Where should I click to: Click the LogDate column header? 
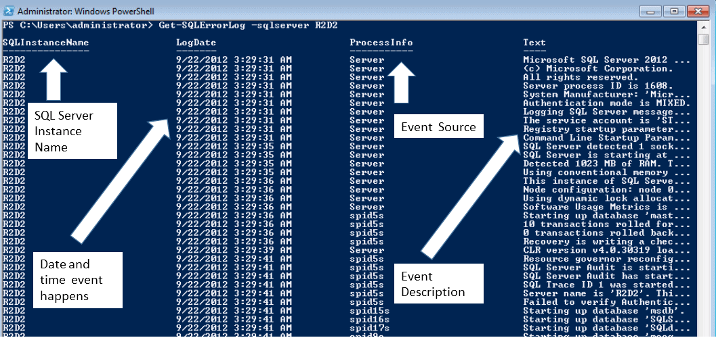click(196, 43)
